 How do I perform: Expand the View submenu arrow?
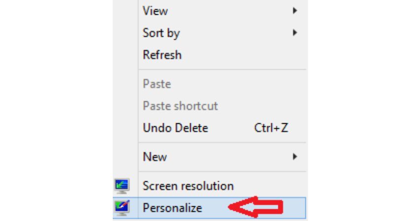(295, 10)
